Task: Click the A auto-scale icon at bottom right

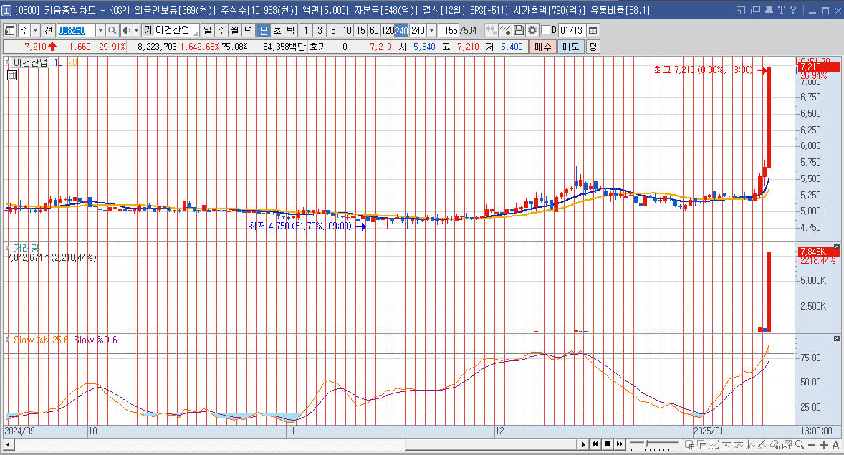Action: tap(835, 445)
